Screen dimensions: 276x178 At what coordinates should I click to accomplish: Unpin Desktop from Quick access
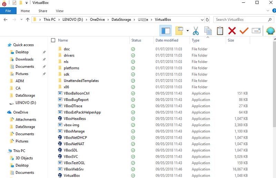click(44, 52)
